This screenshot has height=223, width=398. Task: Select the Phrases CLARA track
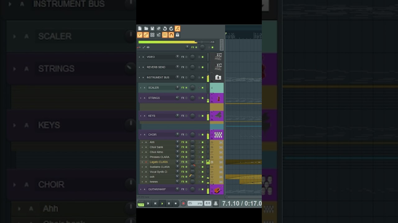point(160,157)
